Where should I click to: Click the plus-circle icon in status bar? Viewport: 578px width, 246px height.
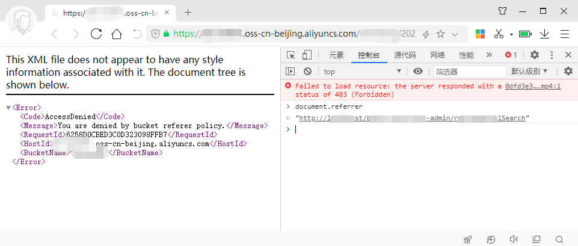(x=491, y=239)
